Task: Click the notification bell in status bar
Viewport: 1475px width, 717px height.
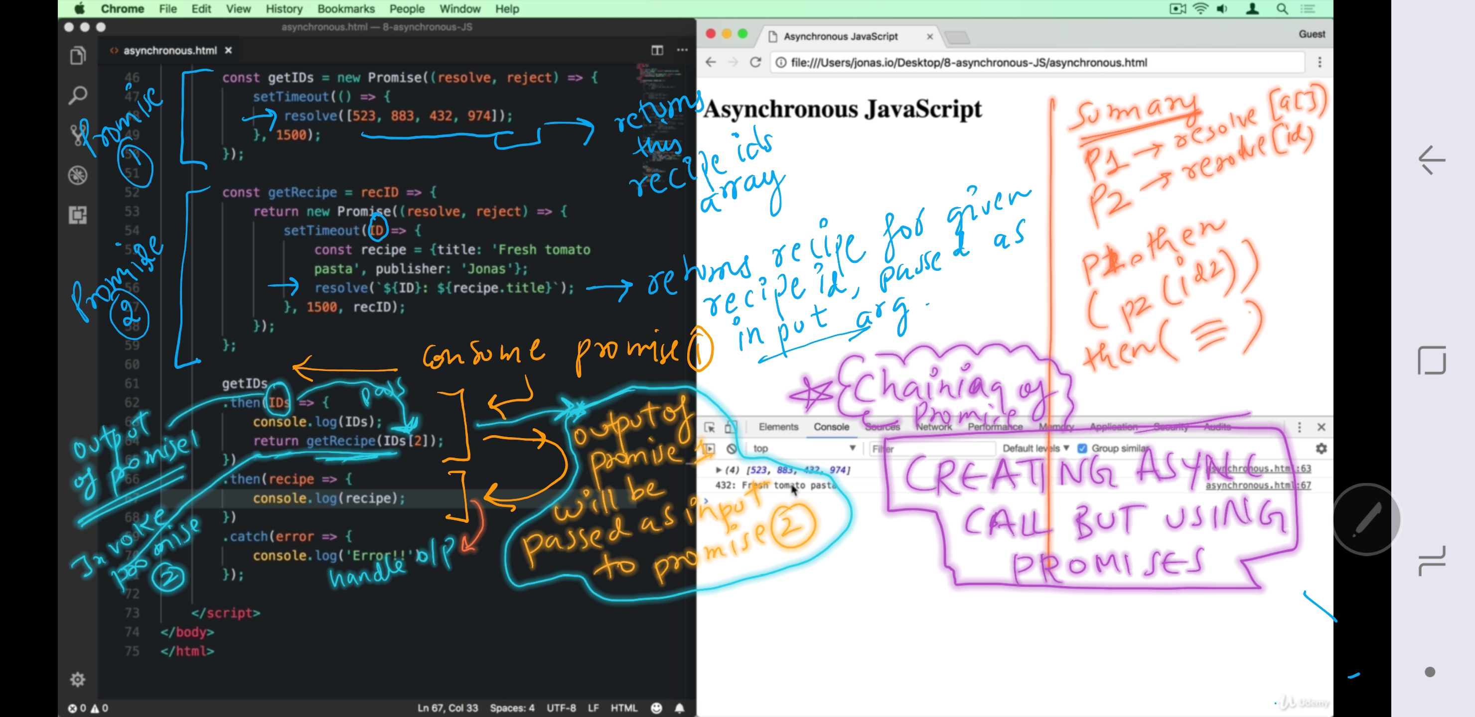Action: [x=680, y=708]
